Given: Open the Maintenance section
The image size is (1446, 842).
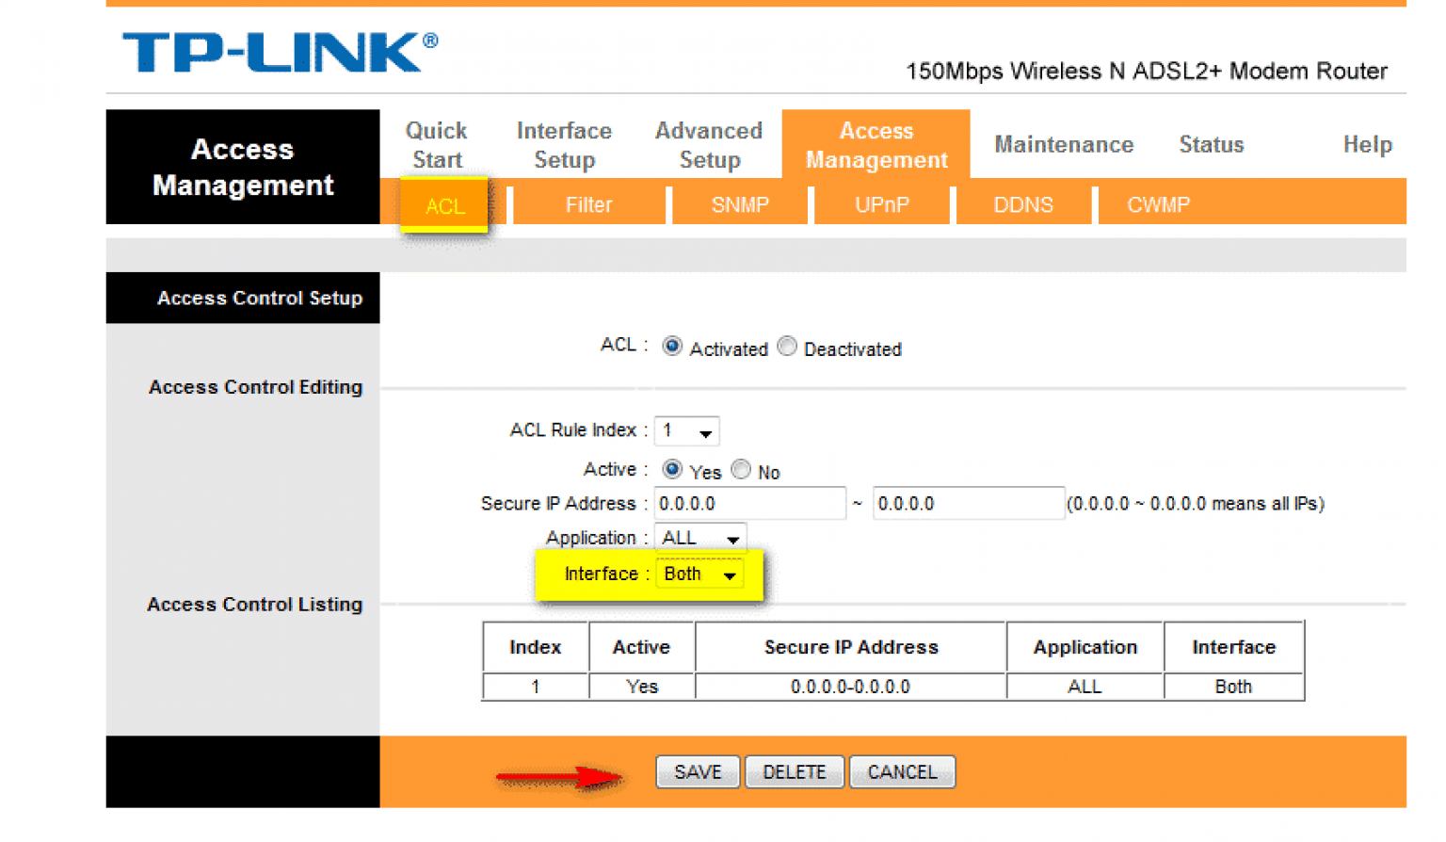Looking at the screenshot, I should [1064, 144].
